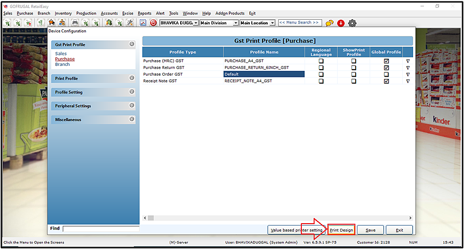
Task: Click the Print Design button
Action: [341, 230]
